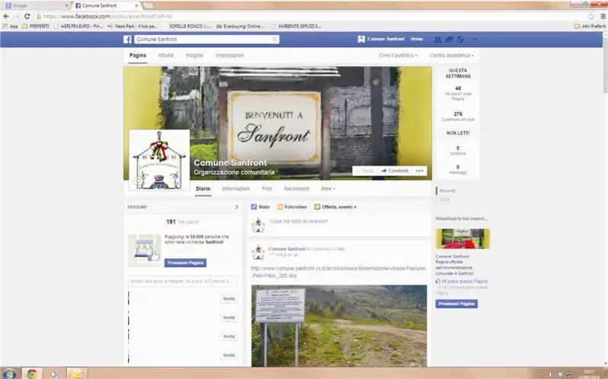The height and width of the screenshot is (379, 608).
Task: Click the Facebook logo icon
Action: click(129, 39)
